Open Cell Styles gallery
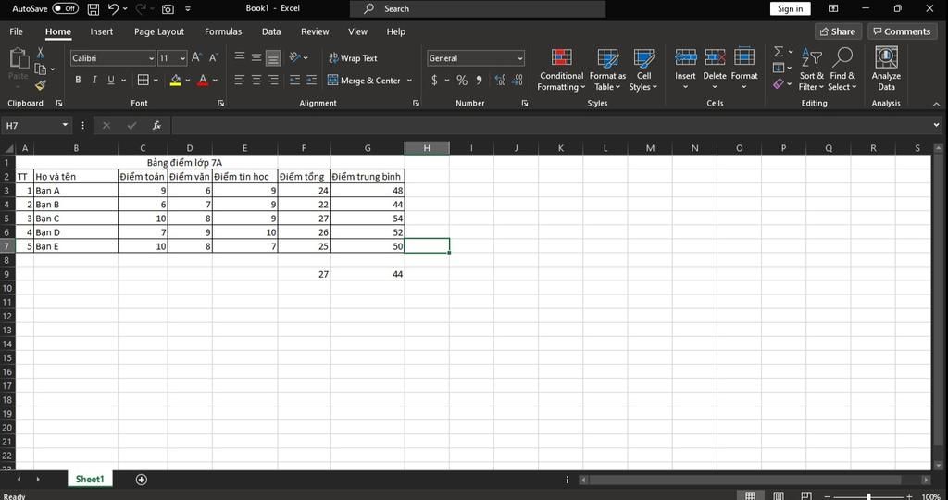Viewport: 948px width, 500px height. click(x=643, y=69)
